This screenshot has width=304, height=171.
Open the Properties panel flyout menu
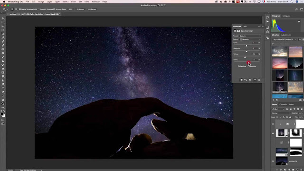click(x=263, y=27)
